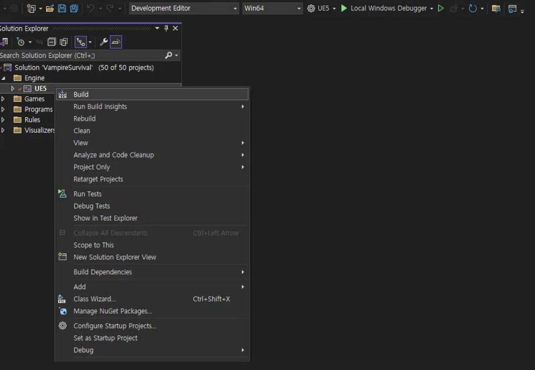Choose Run Tests from the context menu
The height and width of the screenshot is (370, 535).
[x=152, y=193]
